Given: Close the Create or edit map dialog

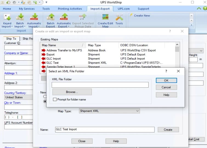Looking at the screenshot, I should (x=182, y=31).
